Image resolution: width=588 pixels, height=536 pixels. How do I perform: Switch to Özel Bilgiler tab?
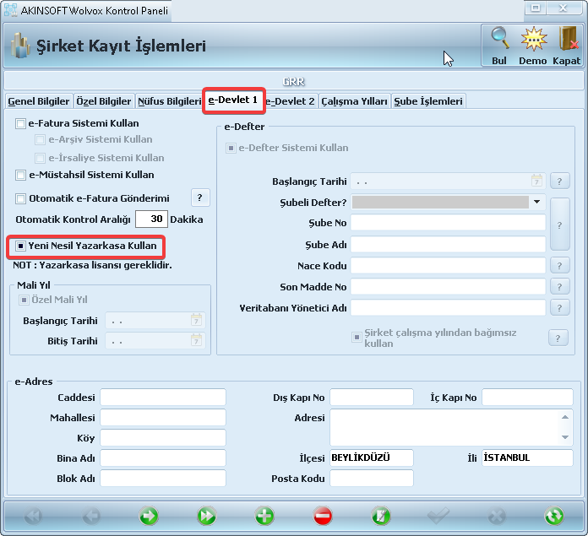pyautogui.click(x=104, y=101)
